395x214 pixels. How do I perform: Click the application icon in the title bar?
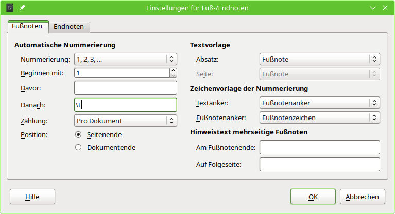click(9, 8)
